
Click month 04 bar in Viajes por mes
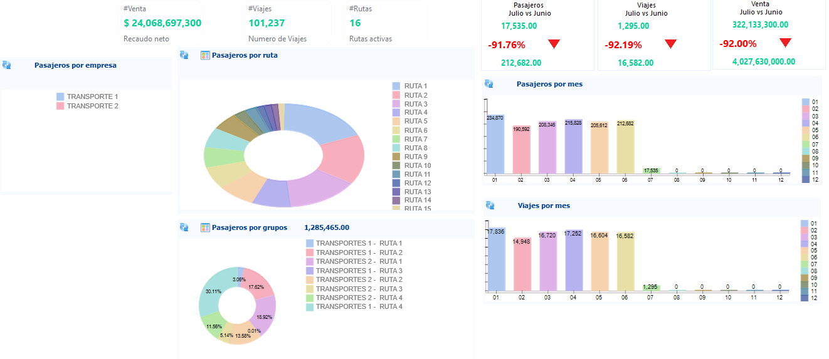(573, 260)
